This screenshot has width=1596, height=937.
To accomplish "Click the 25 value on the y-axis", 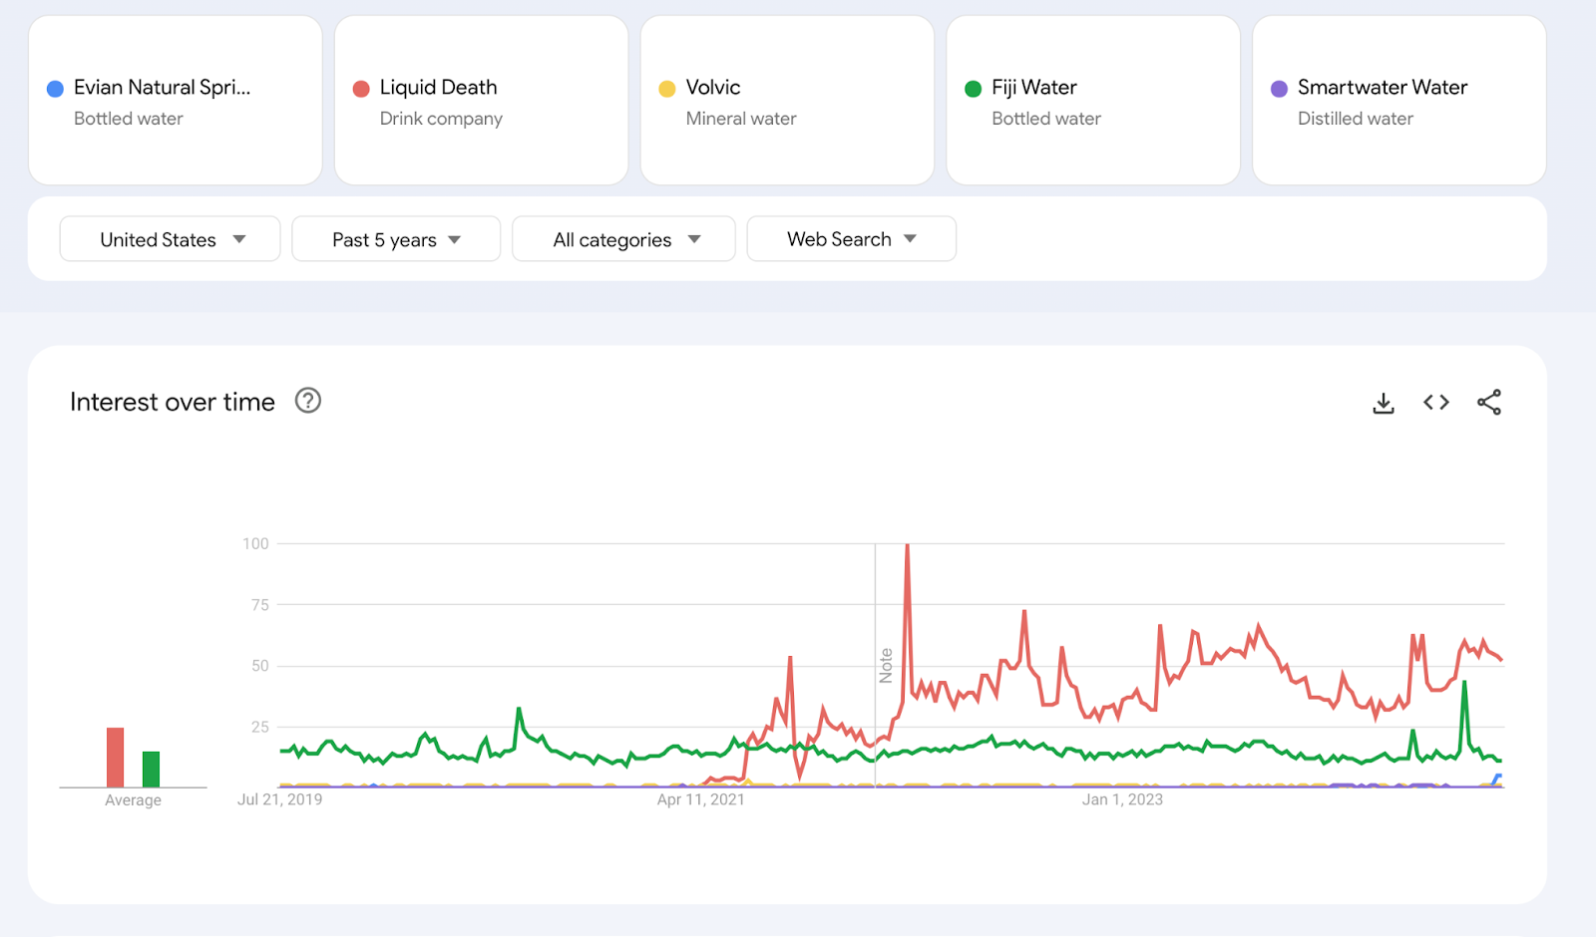I will [260, 727].
